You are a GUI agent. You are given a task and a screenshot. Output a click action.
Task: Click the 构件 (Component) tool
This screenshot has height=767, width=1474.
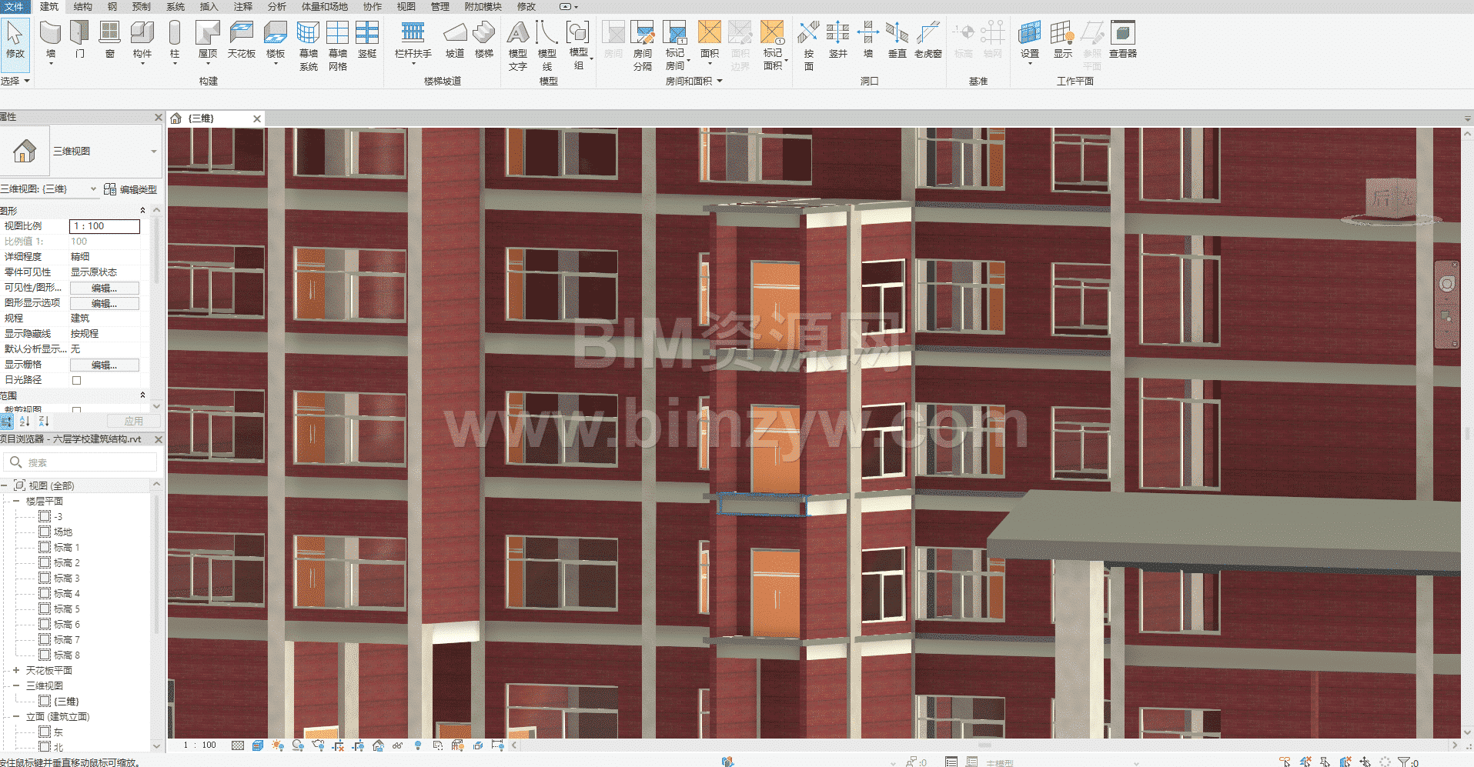pos(142,41)
